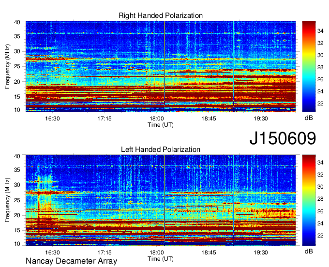Screen dimensions: 329x267
Task: Click the 10 MHz tick on Right Handed plot
Action: point(17,110)
